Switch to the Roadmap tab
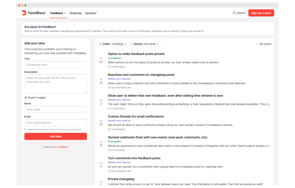Image resolution: width=295 pixels, height=188 pixels. (x=75, y=13)
